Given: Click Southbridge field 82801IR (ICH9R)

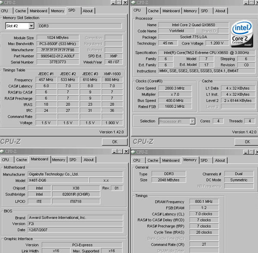Looking at the screenshot, I should pyautogui.click(x=76, y=194).
